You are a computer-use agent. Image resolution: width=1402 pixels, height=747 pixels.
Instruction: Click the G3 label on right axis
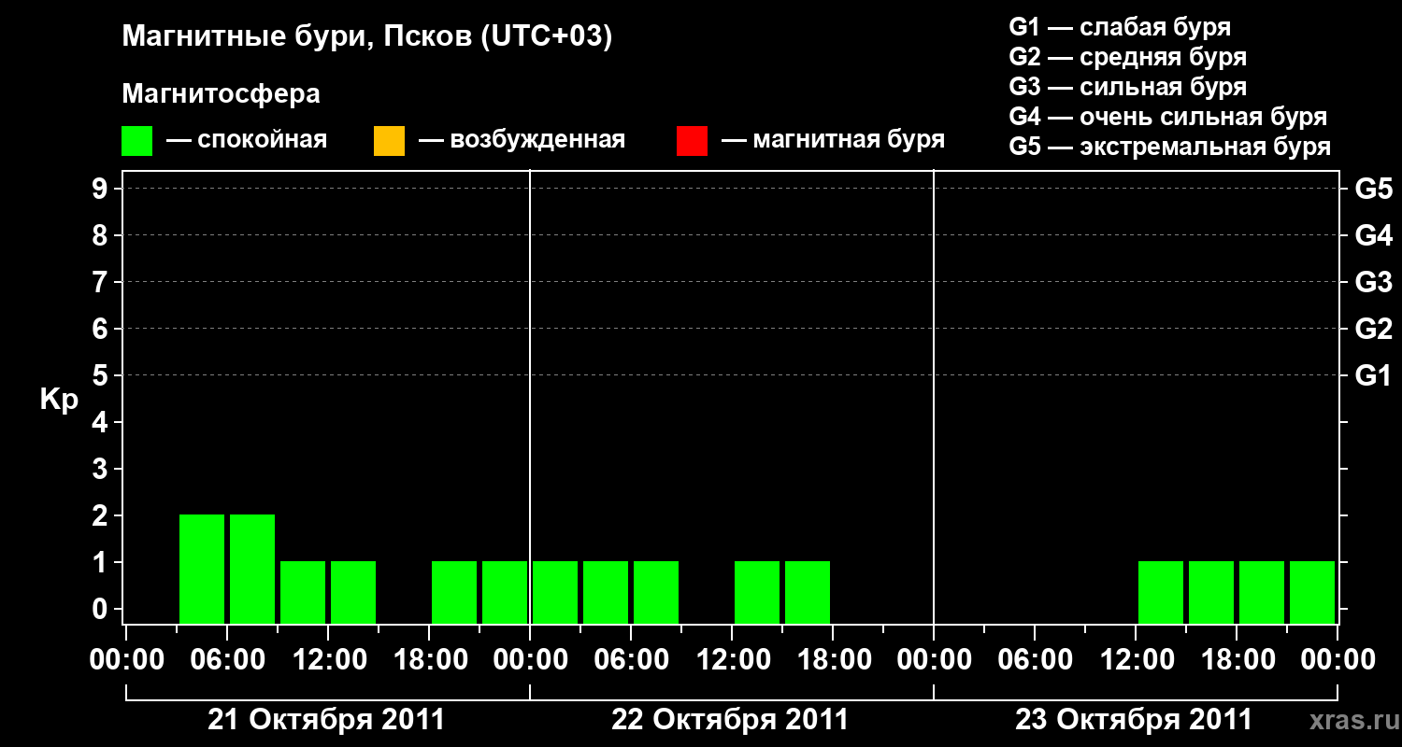(1374, 282)
